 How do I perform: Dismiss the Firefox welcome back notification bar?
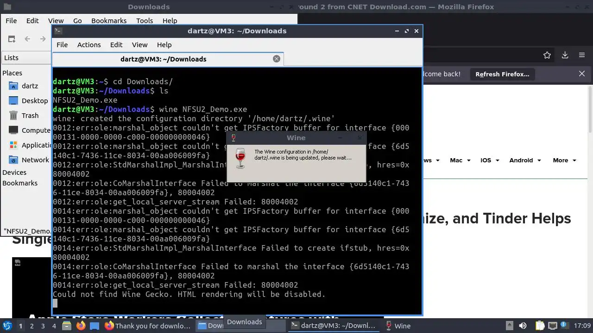point(582,74)
